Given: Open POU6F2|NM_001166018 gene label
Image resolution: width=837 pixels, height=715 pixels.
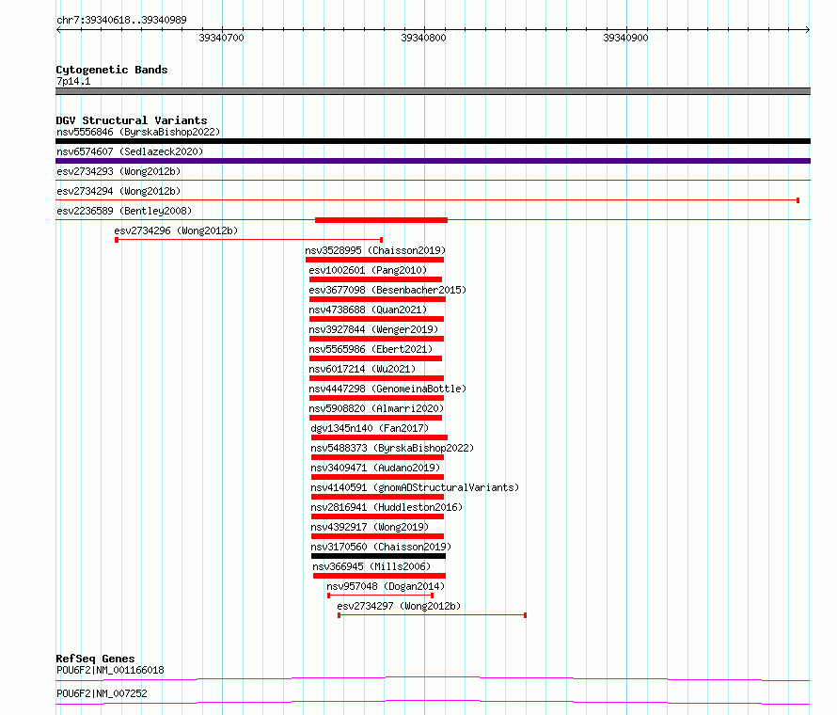Looking at the screenshot, I should (110, 670).
